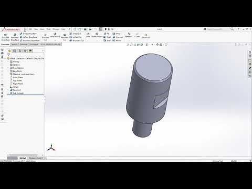Image resolution: width=252 pixels, height=189 pixels.
Task: Select the Revolved Cut tool
Action: pos(65,37)
